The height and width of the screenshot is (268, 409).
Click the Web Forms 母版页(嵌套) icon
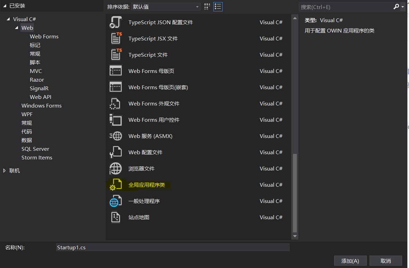(116, 87)
